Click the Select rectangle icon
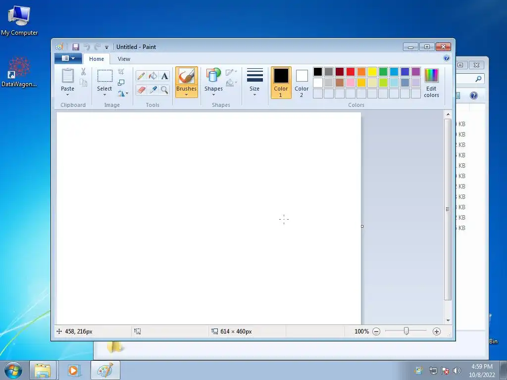 click(x=105, y=76)
